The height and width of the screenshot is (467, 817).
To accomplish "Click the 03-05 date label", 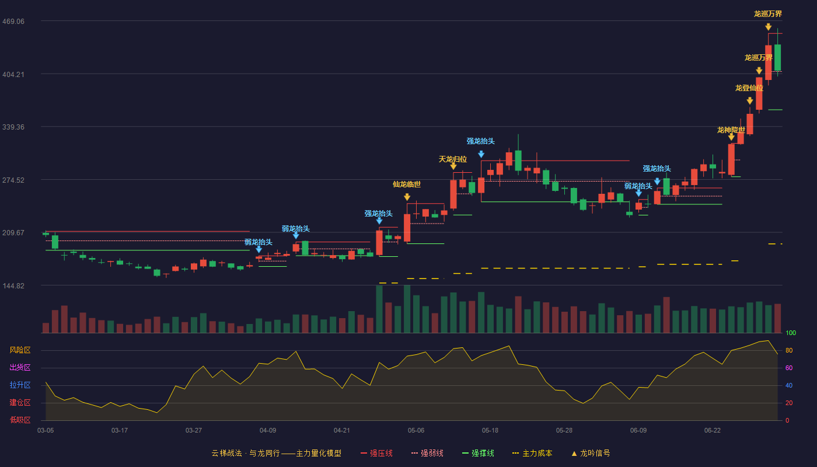I will coord(46,430).
